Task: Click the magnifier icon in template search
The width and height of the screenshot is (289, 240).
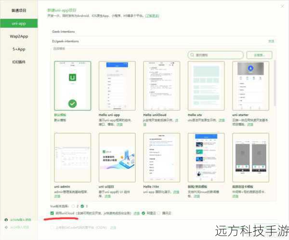Action: 192,55
